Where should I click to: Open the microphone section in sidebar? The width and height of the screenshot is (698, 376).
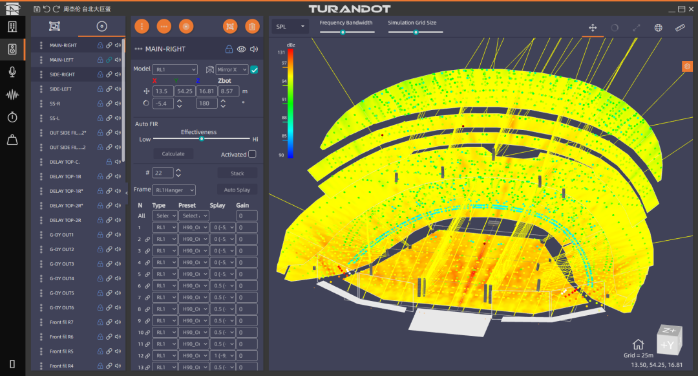pyautogui.click(x=12, y=72)
